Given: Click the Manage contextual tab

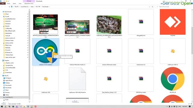Looking at the screenshot, I should [29, 1].
